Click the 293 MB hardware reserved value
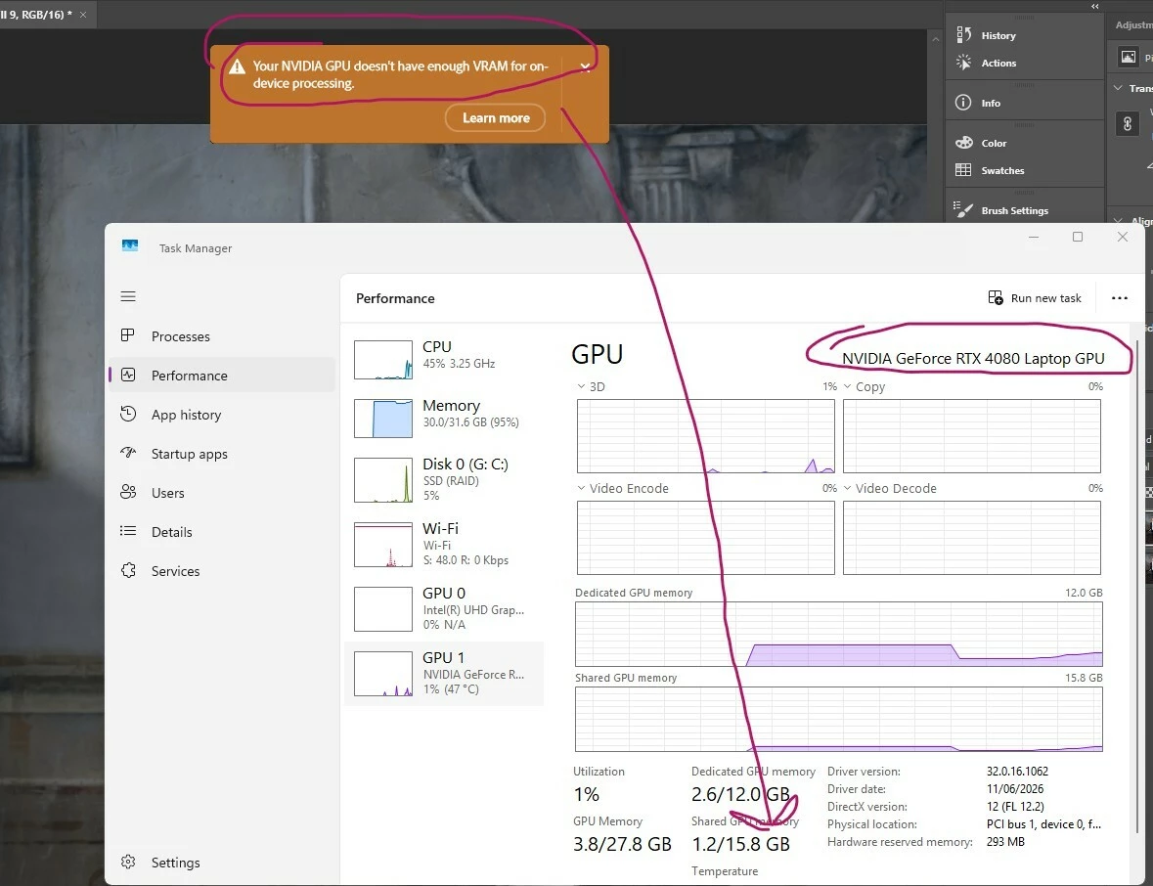 (1005, 842)
